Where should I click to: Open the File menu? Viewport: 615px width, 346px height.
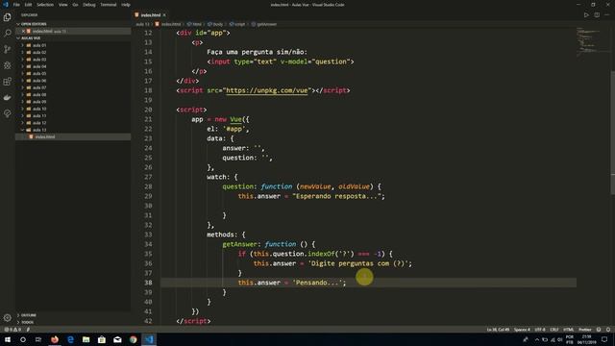click(x=16, y=5)
